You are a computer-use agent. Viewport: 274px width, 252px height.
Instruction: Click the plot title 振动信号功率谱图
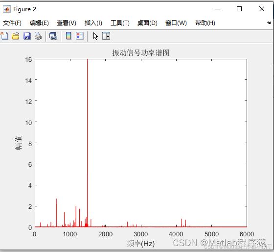click(141, 53)
